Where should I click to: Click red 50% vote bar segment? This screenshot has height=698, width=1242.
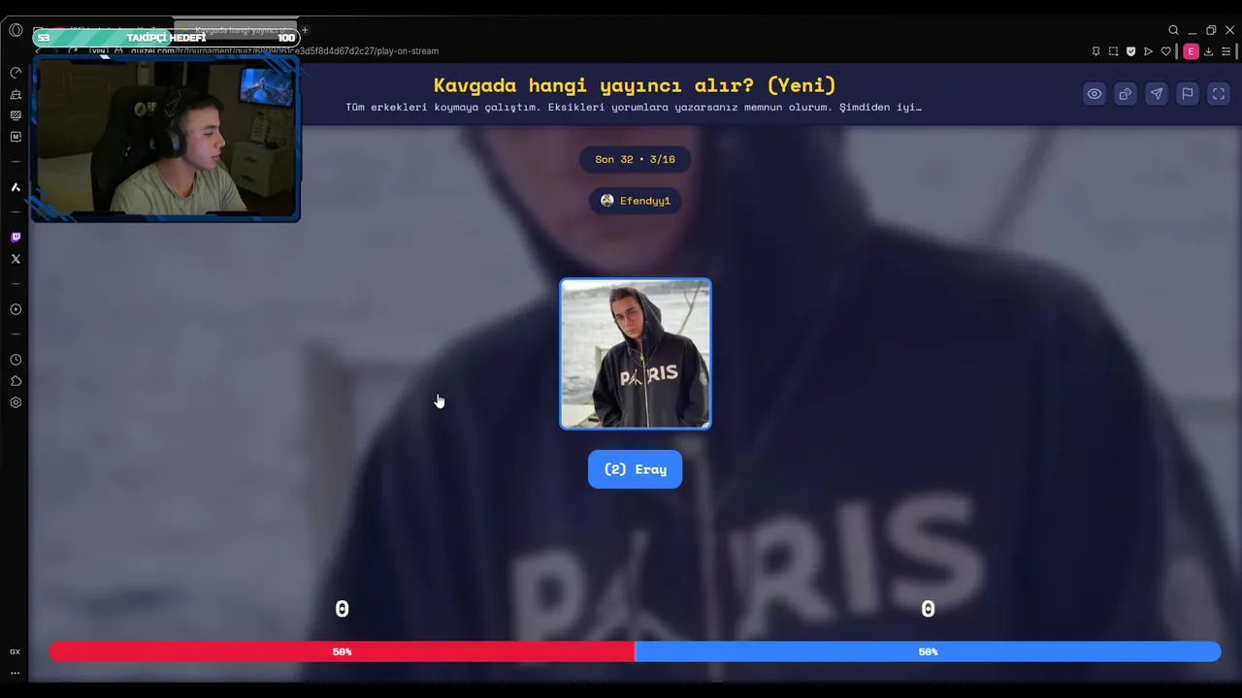343,651
